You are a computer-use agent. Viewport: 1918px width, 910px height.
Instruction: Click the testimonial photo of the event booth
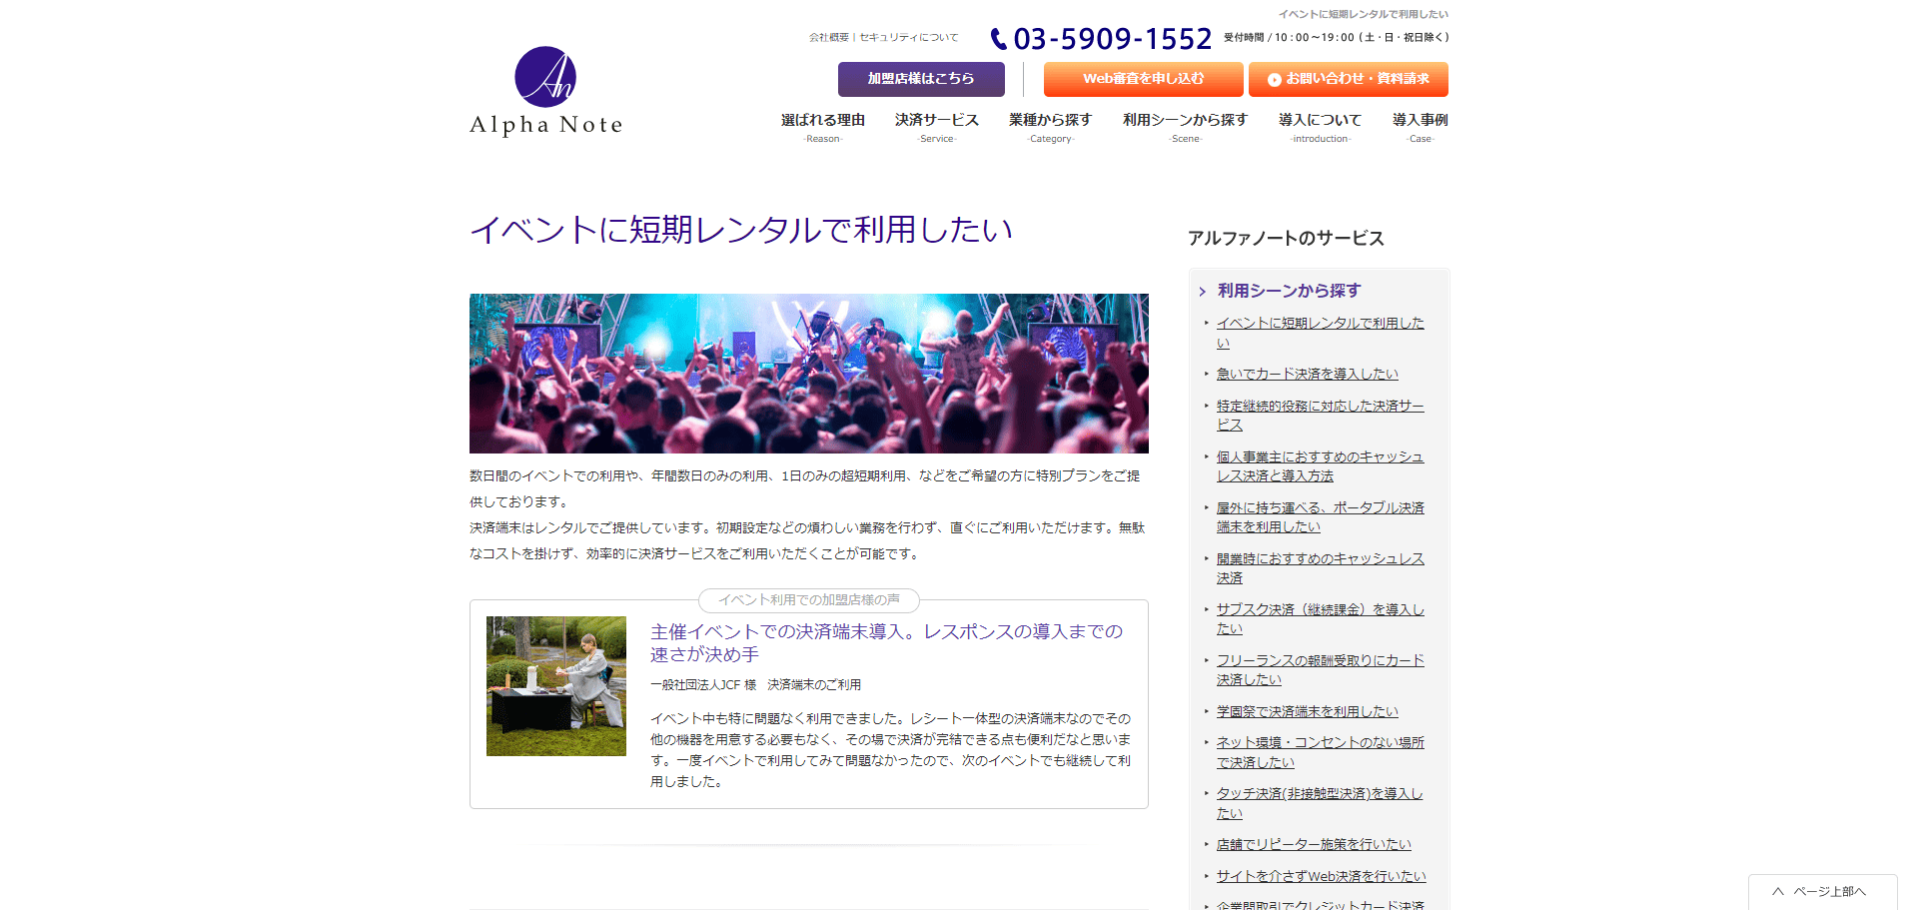point(556,685)
